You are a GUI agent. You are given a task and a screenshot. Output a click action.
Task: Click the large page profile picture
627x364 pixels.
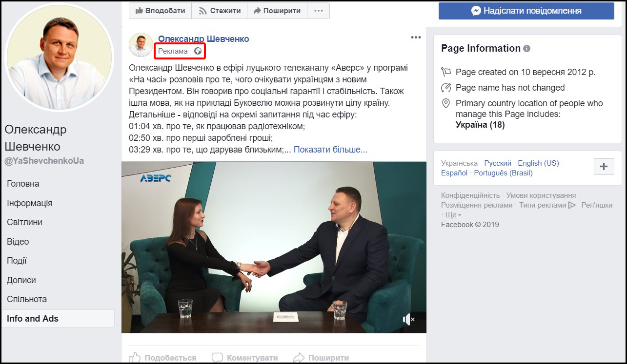(59, 57)
